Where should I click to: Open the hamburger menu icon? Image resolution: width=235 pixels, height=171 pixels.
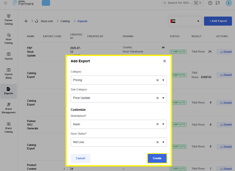[6, 3]
